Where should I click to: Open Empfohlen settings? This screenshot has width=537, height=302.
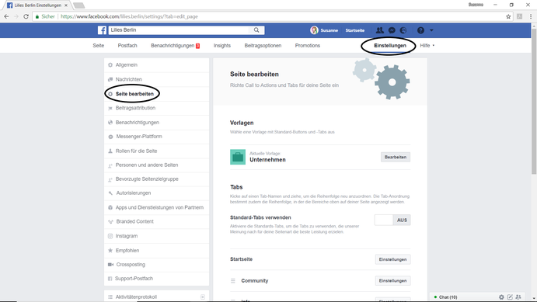click(156, 250)
